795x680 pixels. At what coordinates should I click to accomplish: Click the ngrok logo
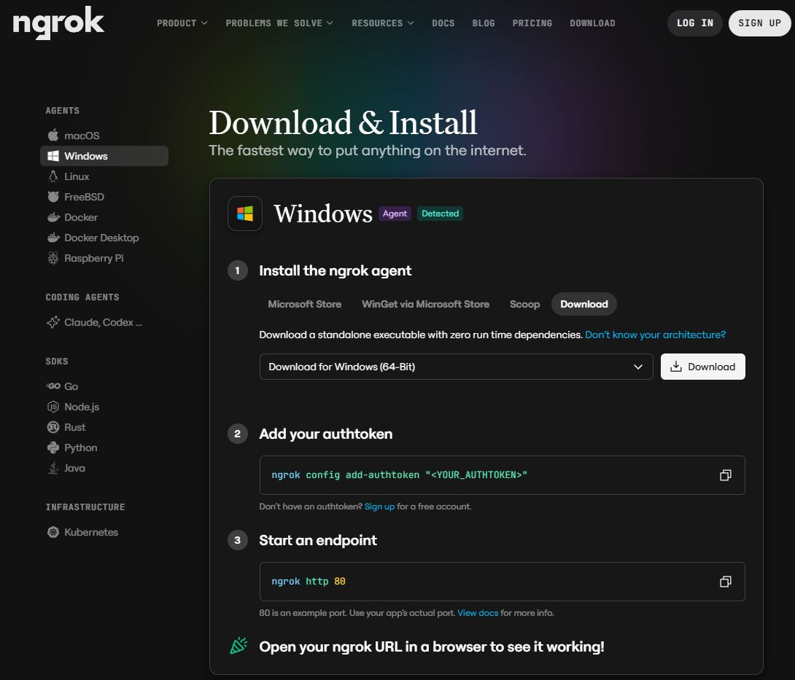click(58, 23)
